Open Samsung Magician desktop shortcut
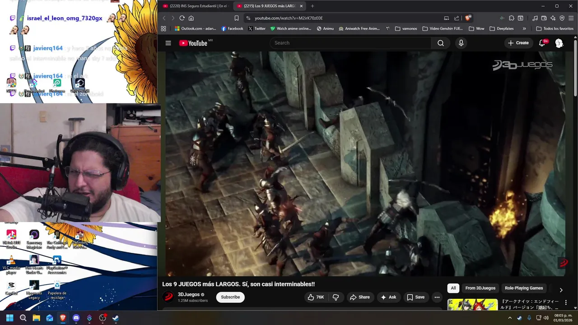 [x=34, y=239]
